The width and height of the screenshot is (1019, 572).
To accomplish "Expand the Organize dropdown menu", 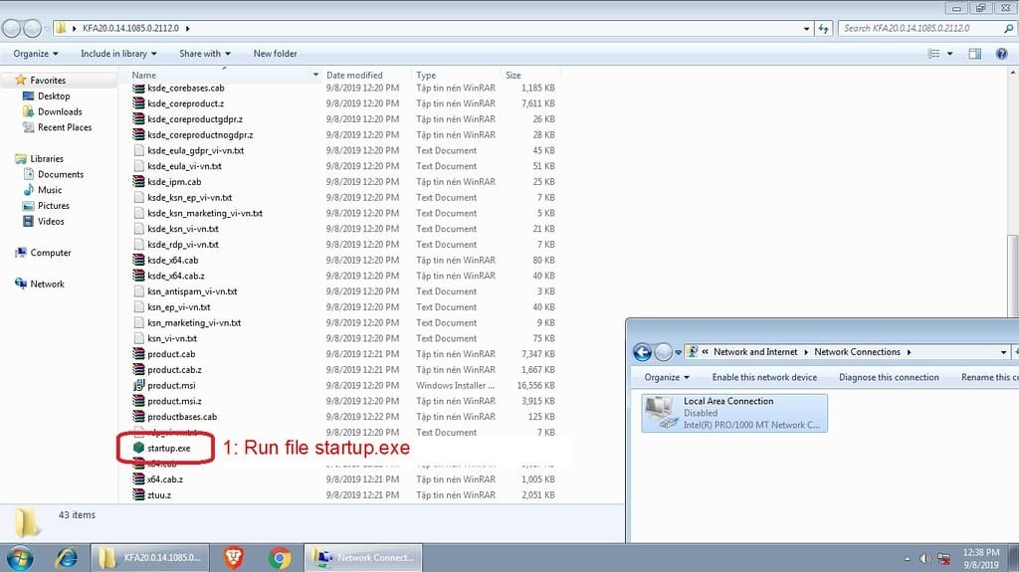I will (x=36, y=54).
